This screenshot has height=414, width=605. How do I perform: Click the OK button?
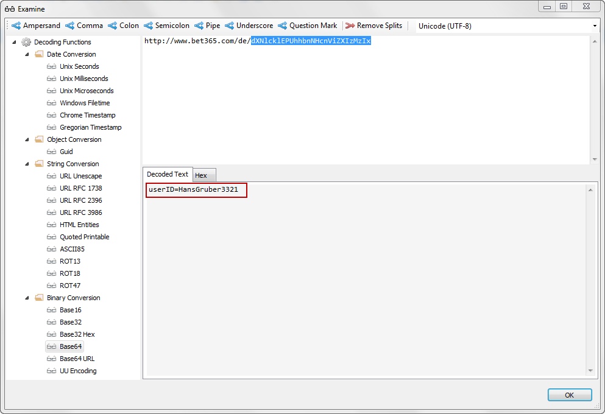pos(569,395)
